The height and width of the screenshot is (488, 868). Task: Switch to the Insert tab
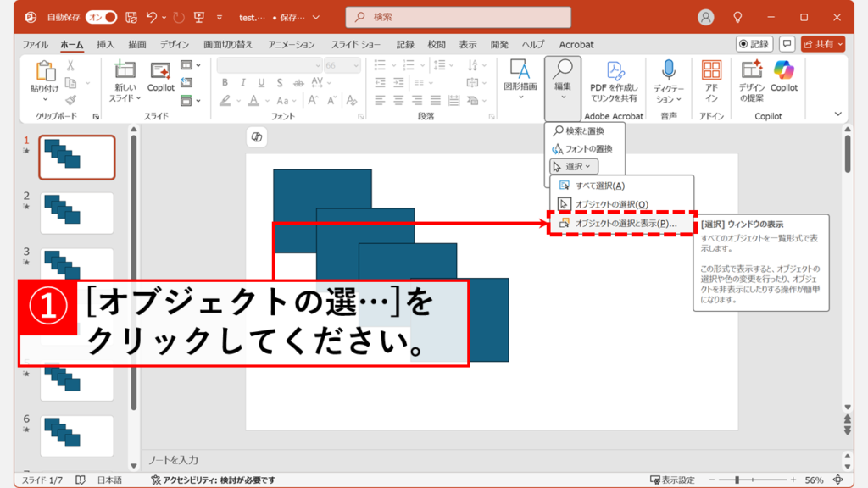(x=105, y=44)
